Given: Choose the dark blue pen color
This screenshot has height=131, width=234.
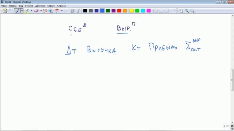Looking at the screenshot, I should pos(97,11).
